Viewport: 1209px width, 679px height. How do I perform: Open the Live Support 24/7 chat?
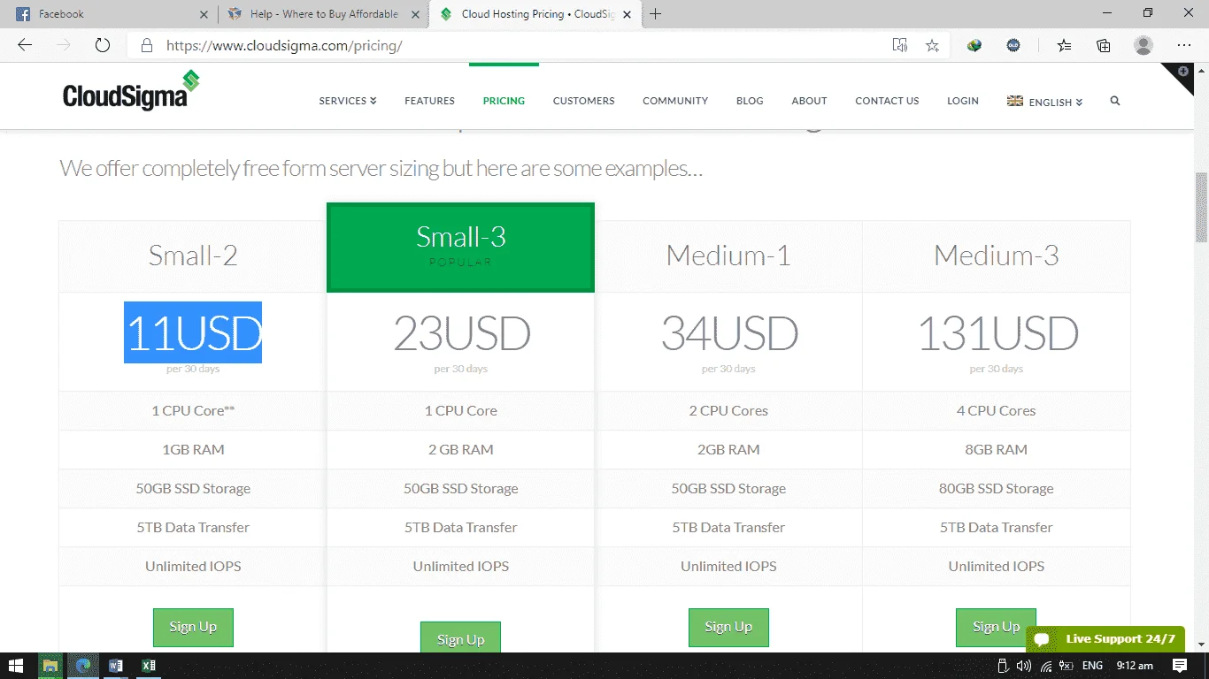click(x=1105, y=639)
